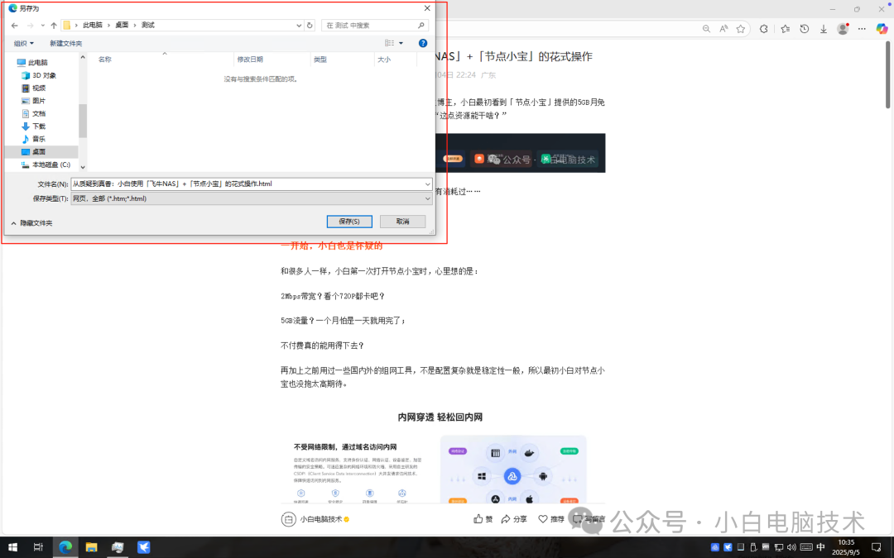Open the Windows Start menu

click(x=12, y=547)
